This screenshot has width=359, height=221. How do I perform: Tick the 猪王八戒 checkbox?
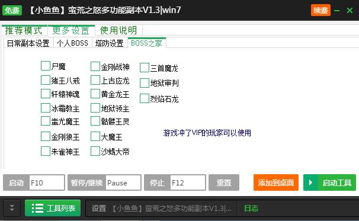pos(46,80)
